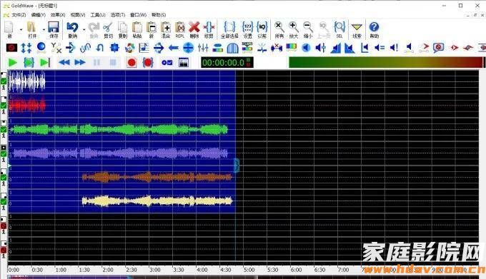This screenshot has width=486, height=279.
Task: Open the 工具(U) Tool menu
Action: point(98,15)
